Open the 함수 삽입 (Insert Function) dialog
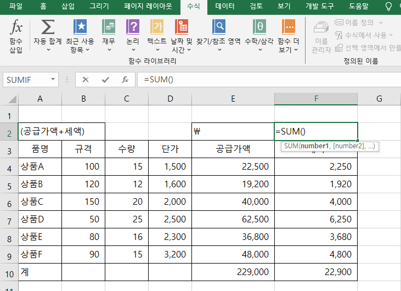Viewport: 401px width, 291px height. pyautogui.click(x=16, y=36)
